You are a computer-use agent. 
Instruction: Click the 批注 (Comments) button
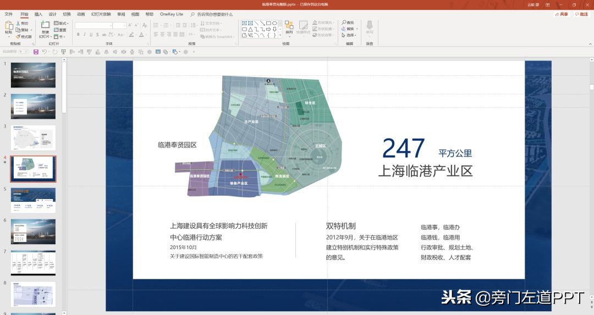pos(581,14)
